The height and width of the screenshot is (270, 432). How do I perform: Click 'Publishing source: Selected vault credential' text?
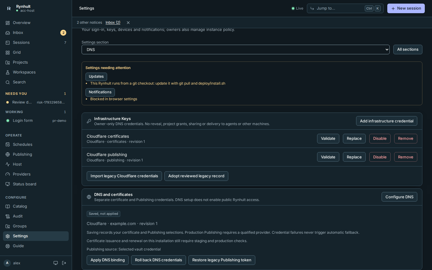[124, 249]
